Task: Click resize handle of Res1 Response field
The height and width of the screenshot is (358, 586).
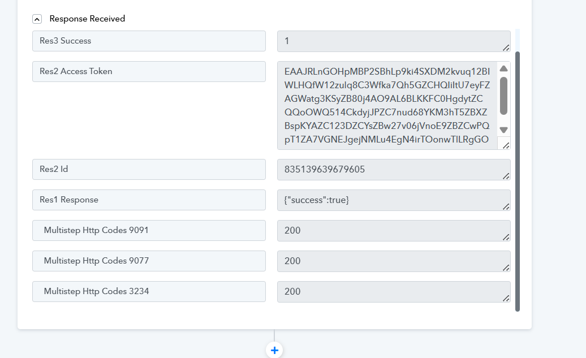Action: tap(506, 206)
